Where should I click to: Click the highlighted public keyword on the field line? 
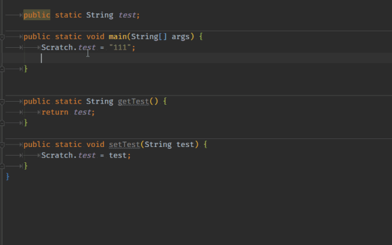pos(37,15)
